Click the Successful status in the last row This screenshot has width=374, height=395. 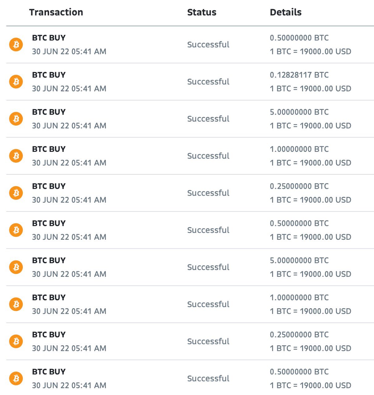tap(208, 378)
